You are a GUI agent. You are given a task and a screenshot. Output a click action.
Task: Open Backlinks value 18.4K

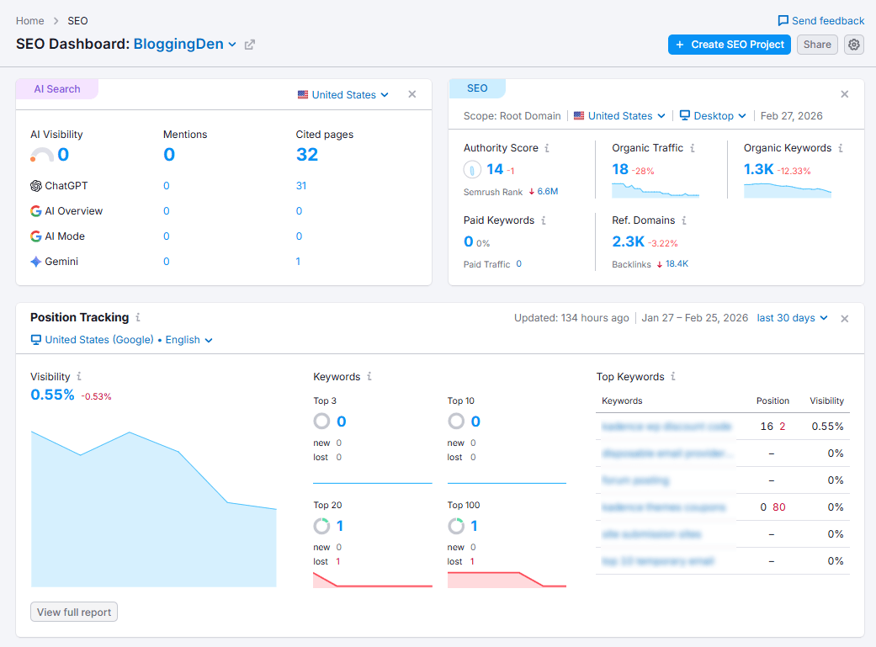pos(677,263)
